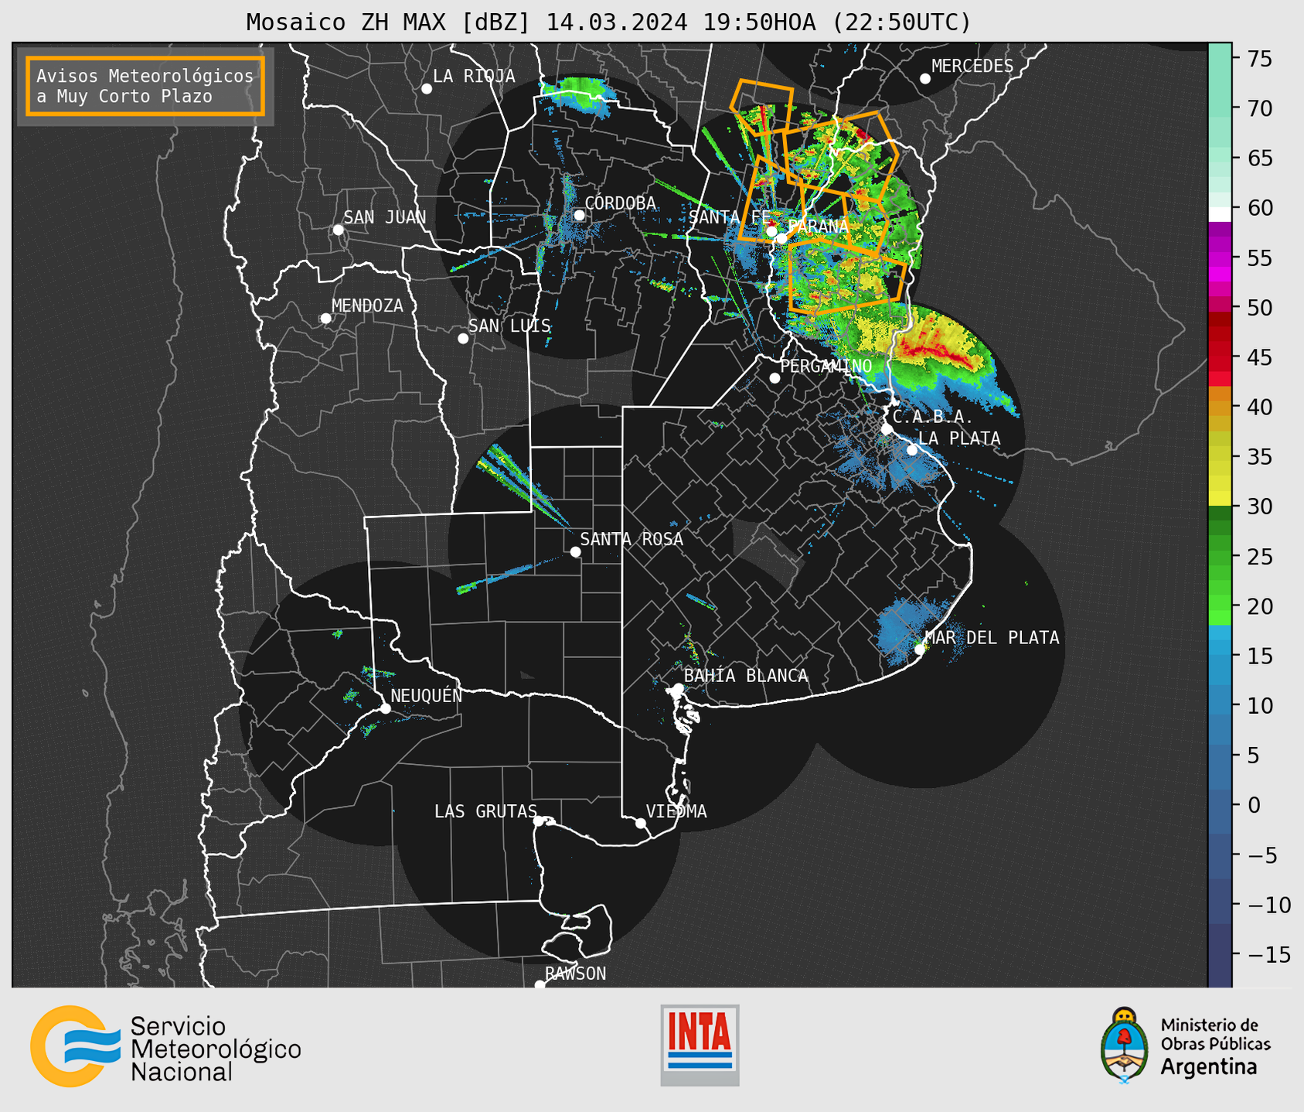Click the 'LAS GRUTAS' map label
The width and height of the screenshot is (1304, 1112).
(x=485, y=811)
